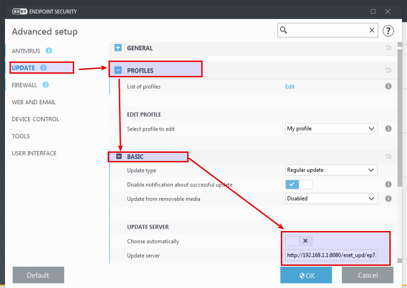Click the info icon for Select profile to edit
This screenshot has width=407, height=288.
(x=388, y=128)
